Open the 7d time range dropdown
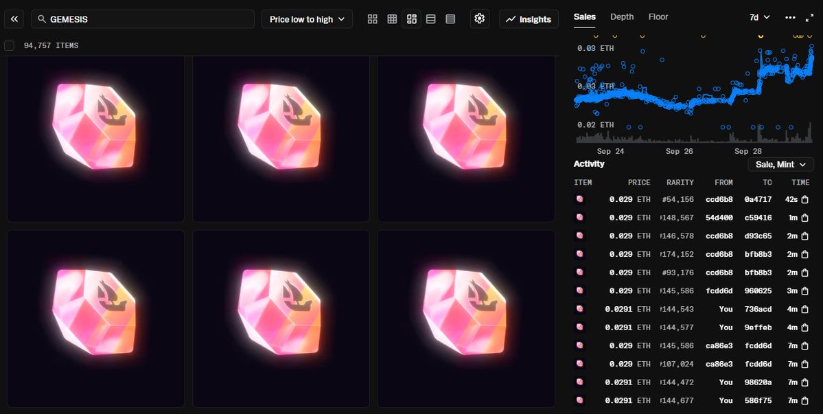The image size is (823, 414). pos(759,17)
